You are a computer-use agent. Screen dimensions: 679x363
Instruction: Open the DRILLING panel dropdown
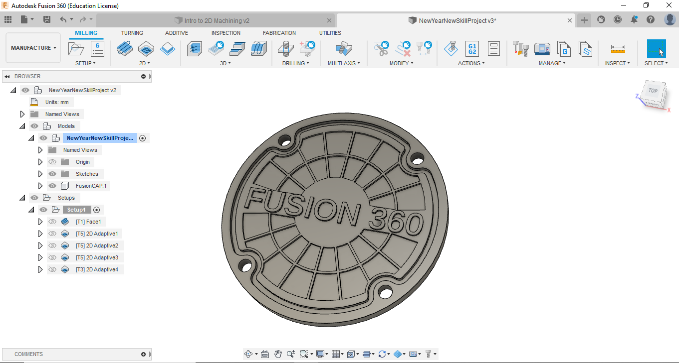coord(296,63)
